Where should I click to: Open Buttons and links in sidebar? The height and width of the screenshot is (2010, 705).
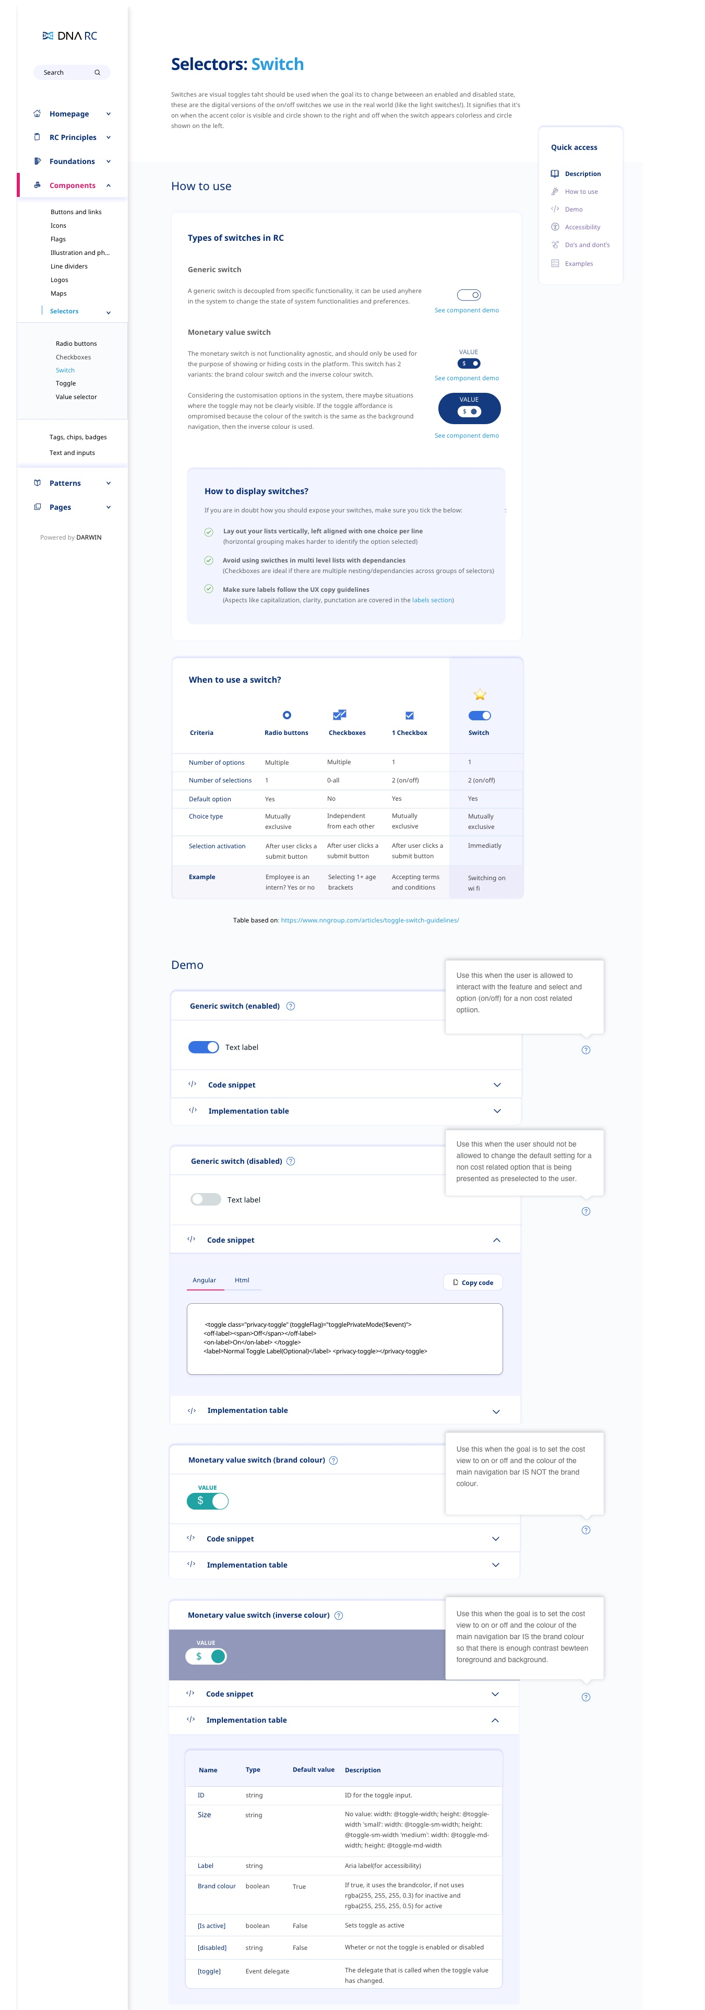click(x=76, y=212)
